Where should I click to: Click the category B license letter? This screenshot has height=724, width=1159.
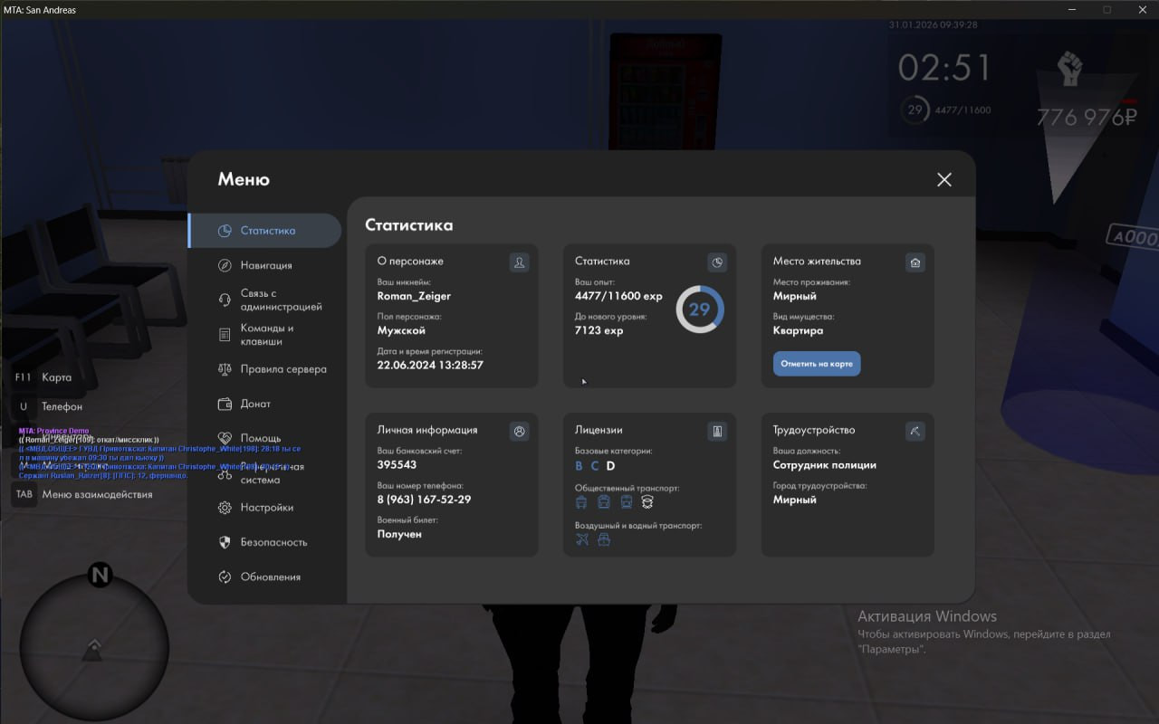[x=579, y=466]
